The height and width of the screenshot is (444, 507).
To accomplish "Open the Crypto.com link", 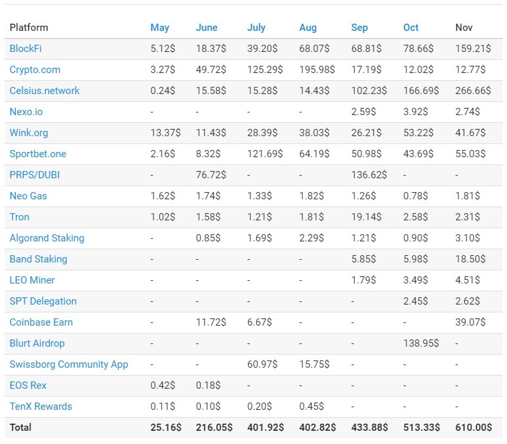I will pyautogui.click(x=35, y=70).
